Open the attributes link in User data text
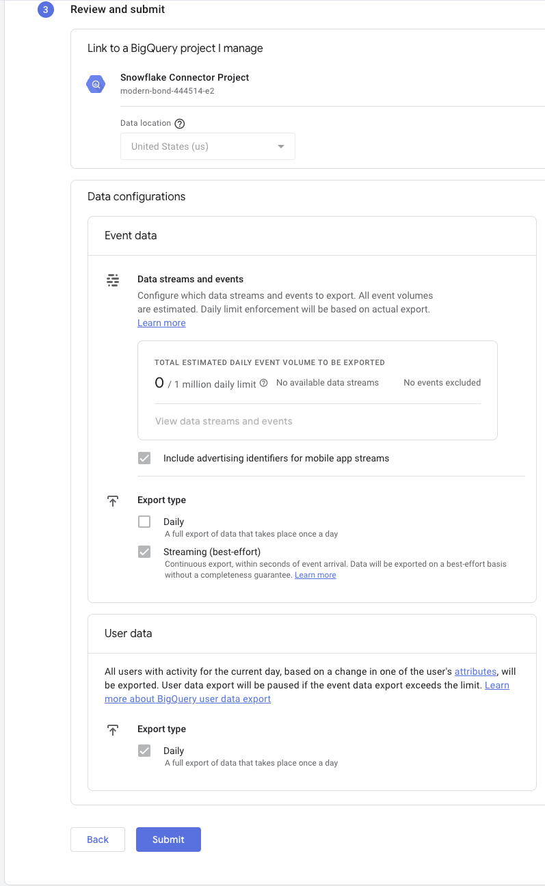This screenshot has height=886, width=545. point(475,671)
